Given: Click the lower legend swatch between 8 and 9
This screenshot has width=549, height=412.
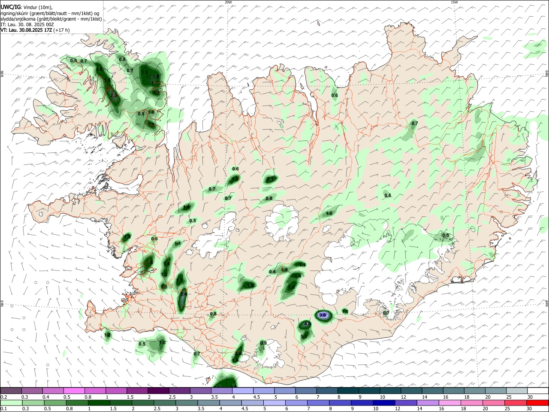Looking at the screenshot, I should [x=340, y=403].
